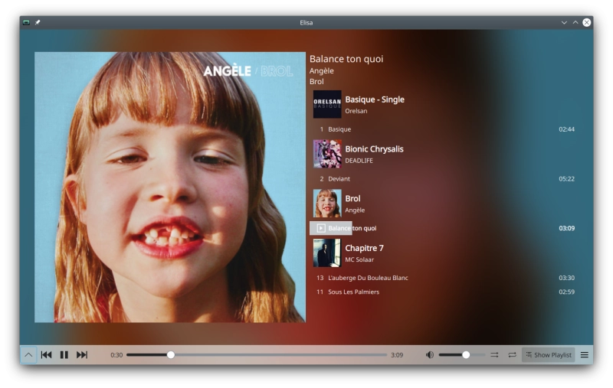Play L'auberge Du Bouleau Blanc track

pyautogui.click(x=444, y=278)
